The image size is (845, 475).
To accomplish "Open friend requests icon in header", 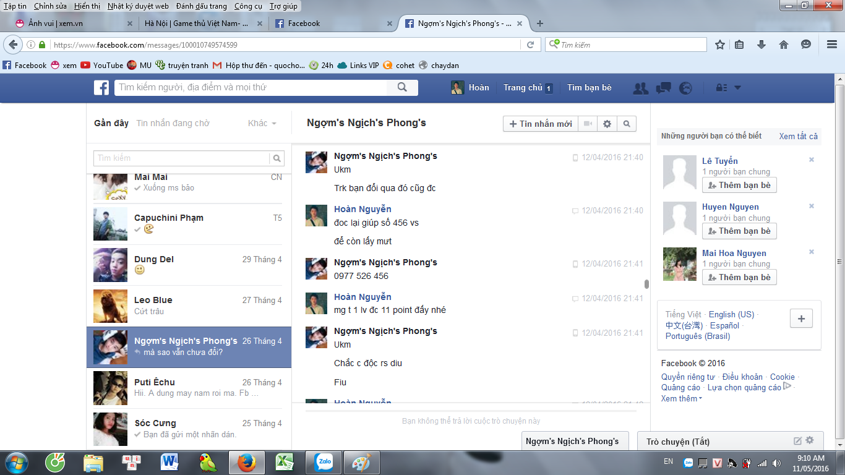I will click(x=641, y=88).
